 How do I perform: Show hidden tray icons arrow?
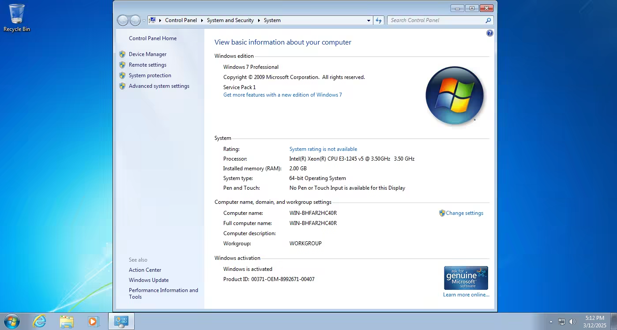(551, 322)
